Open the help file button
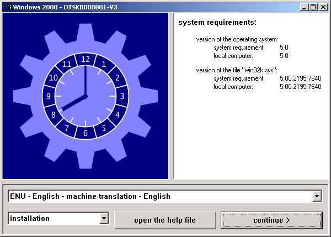 coord(165,220)
